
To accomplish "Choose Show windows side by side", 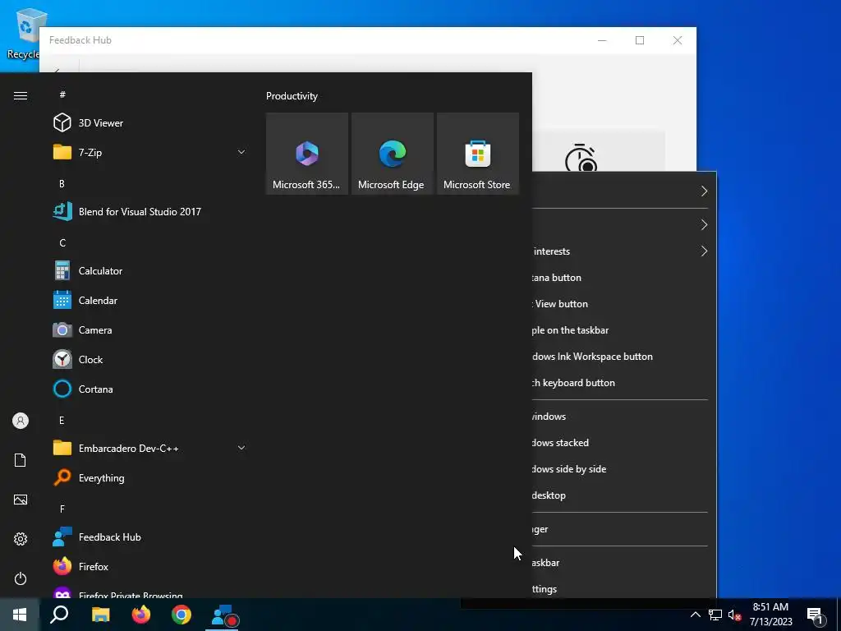I will tap(624, 469).
